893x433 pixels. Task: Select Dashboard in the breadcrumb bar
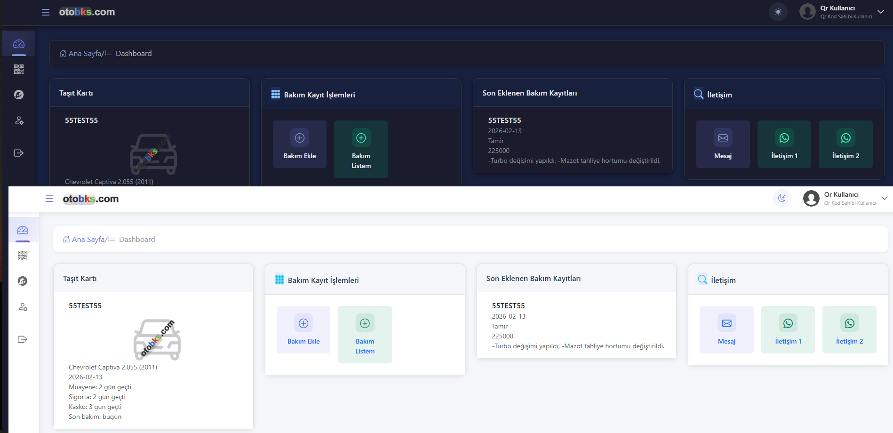(x=137, y=239)
